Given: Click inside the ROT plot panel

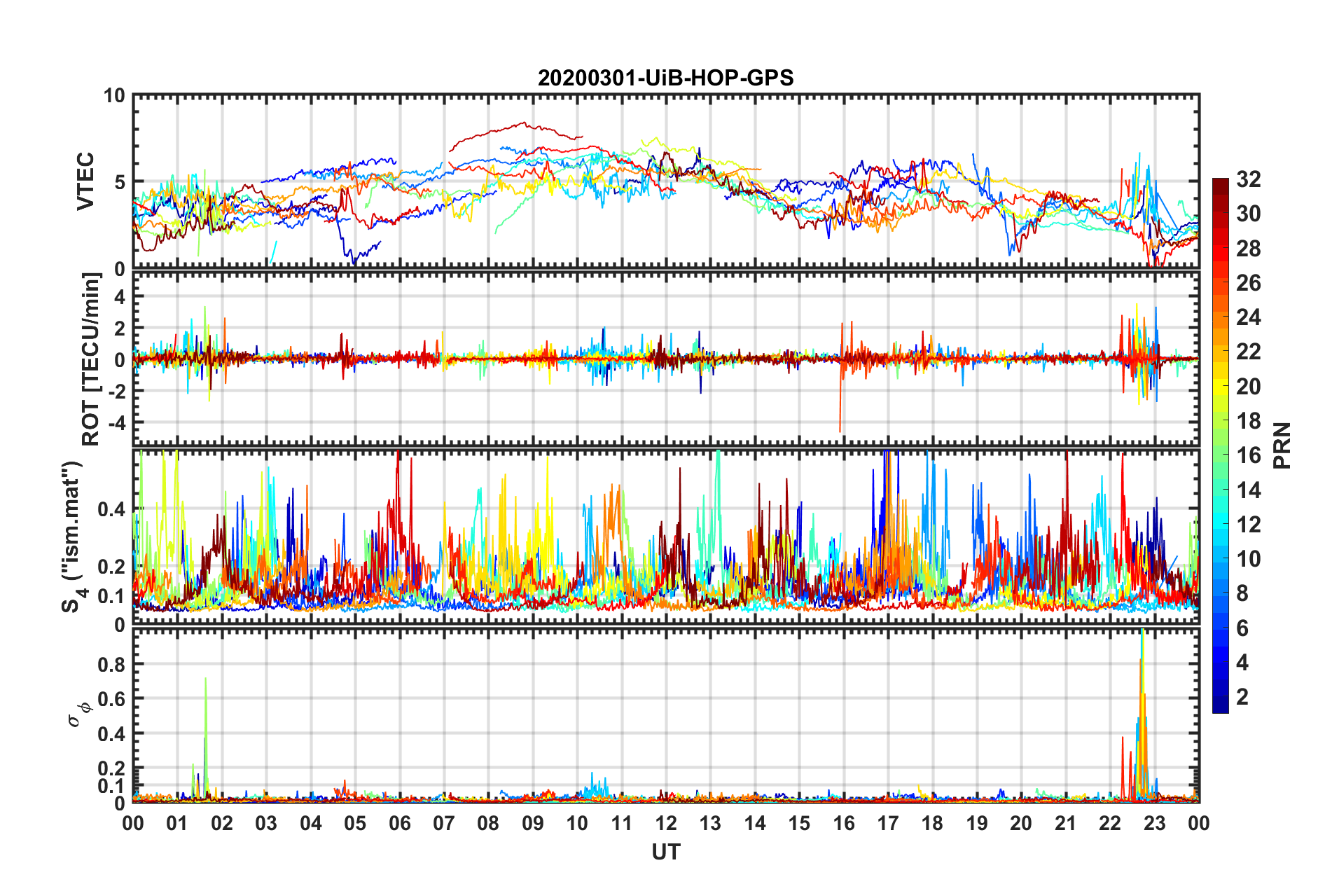Looking at the screenshot, I should pyautogui.click(x=666, y=359).
